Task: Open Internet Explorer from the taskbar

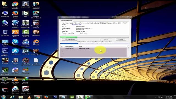Action: (12, 97)
